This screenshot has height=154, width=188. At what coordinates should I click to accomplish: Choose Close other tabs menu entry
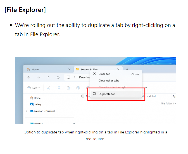click(x=116, y=81)
